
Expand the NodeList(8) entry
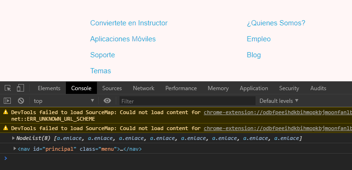coord(14,138)
